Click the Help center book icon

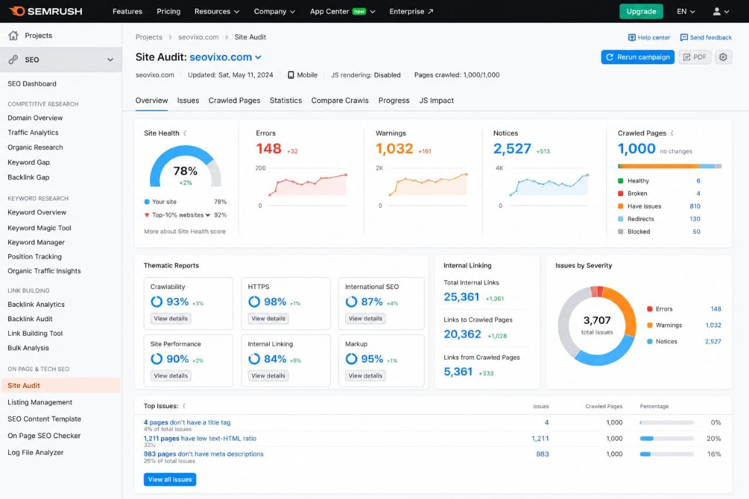coord(632,37)
